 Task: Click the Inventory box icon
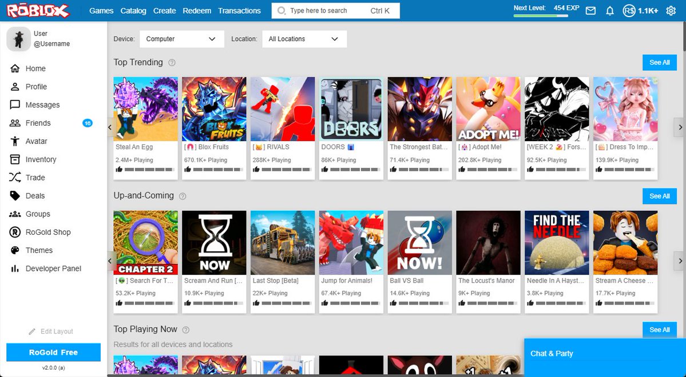(x=15, y=159)
